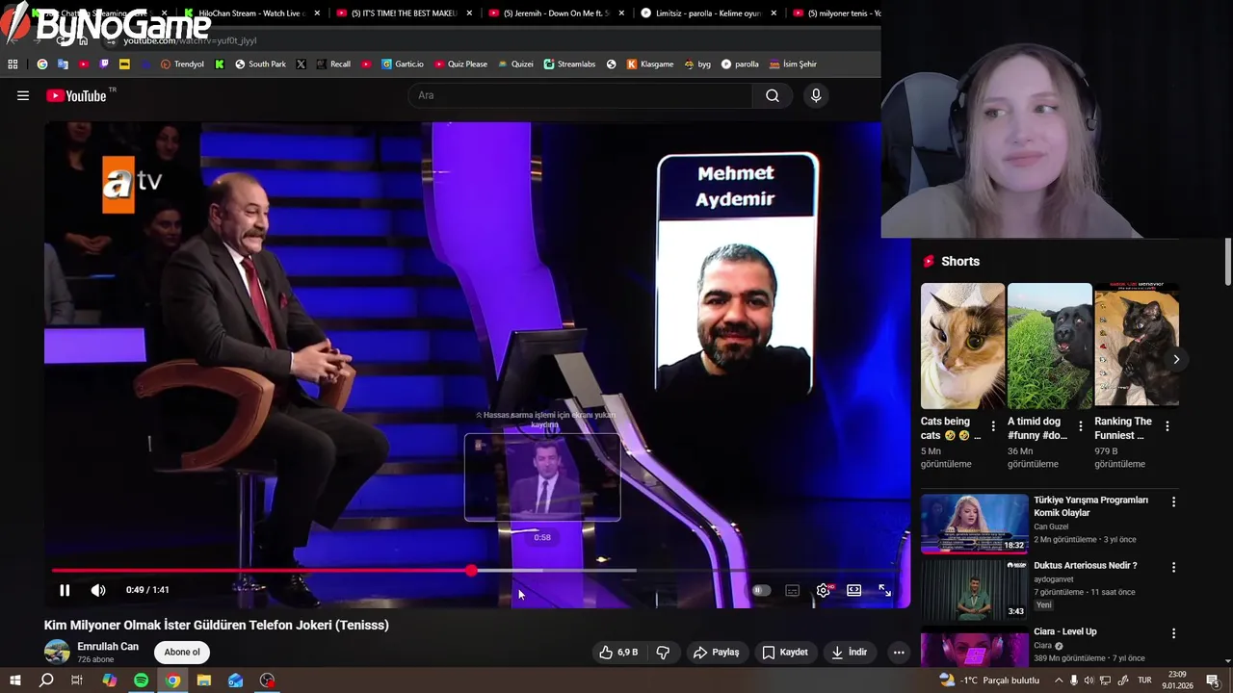The width and height of the screenshot is (1233, 693).
Task: Switch to milyoner tenis tab
Action: [836, 13]
